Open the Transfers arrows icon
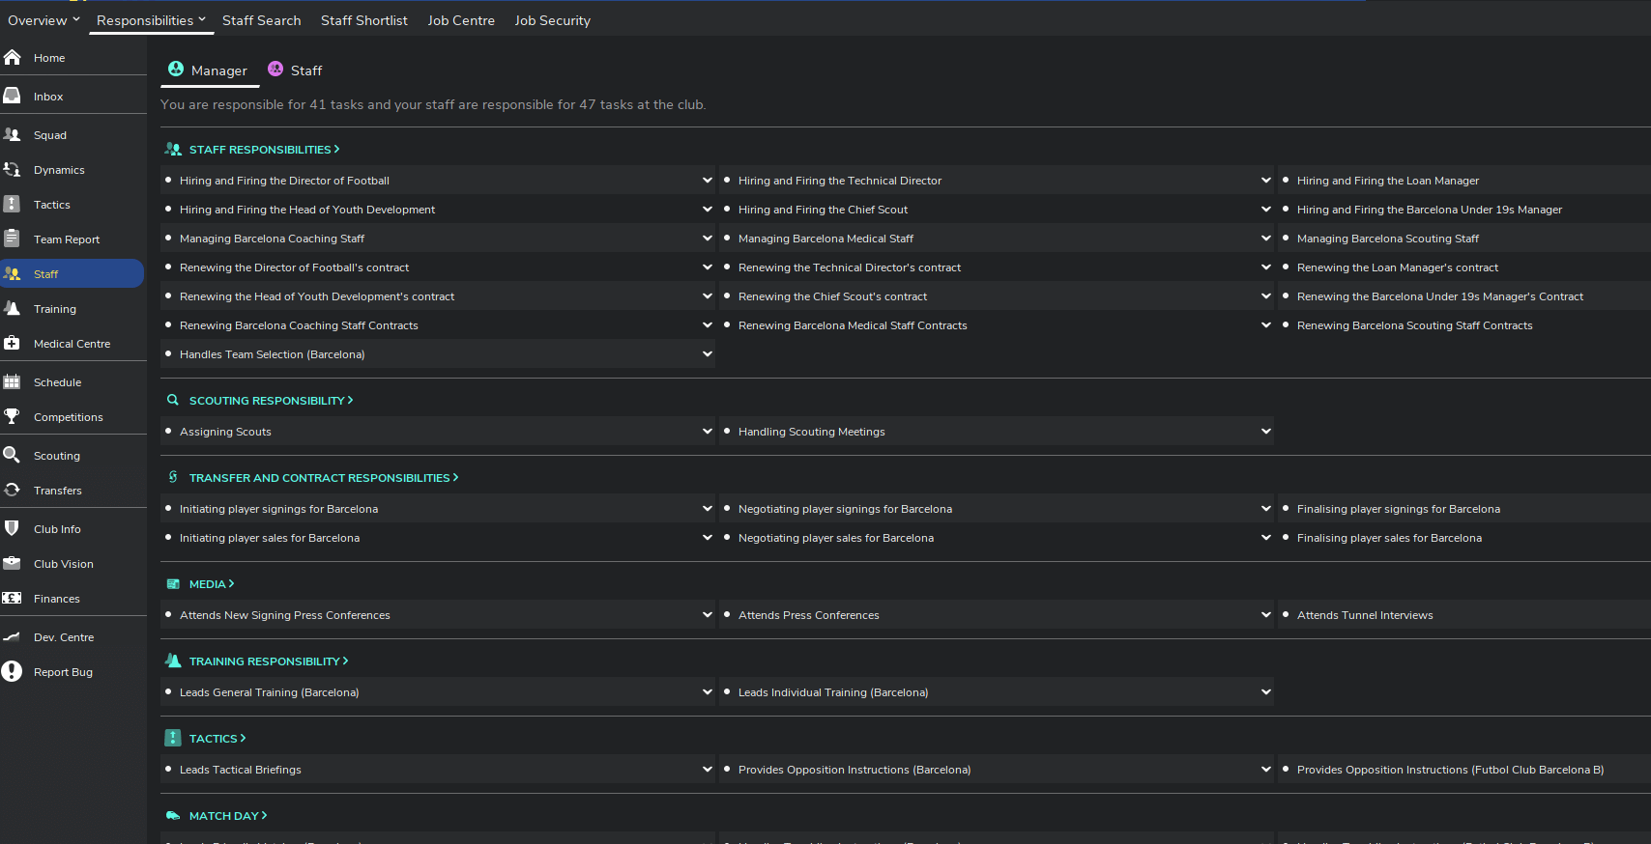The image size is (1651, 844). coord(12,491)
